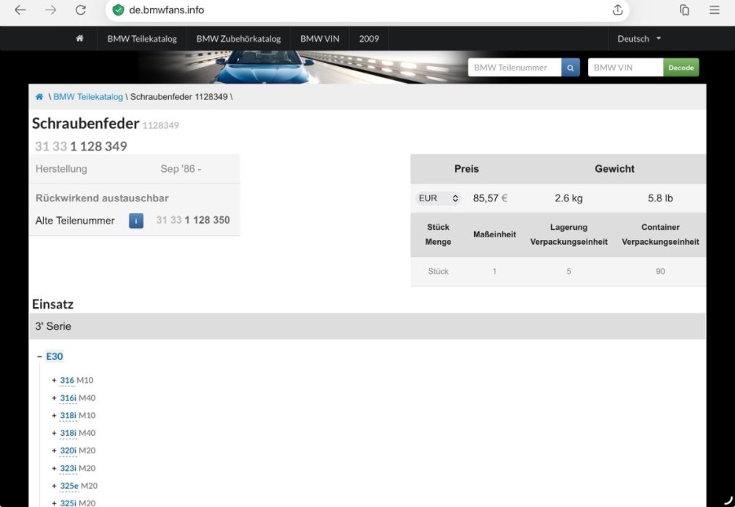Viewport: 735px width, 507px height.
Task: Expand the 320i M20 node
Action: point(54,450)
